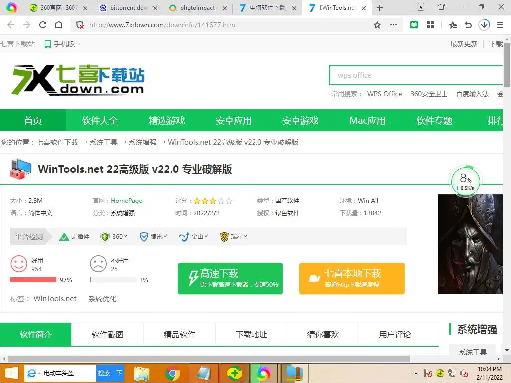Open the masked warrior ad image
The height and width of the screenshot is (383, 511).
click(470, 244)
